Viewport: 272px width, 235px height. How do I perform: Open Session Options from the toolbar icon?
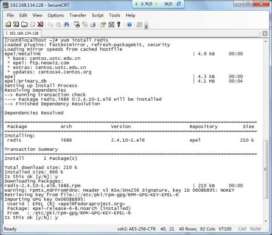[103, 24]
